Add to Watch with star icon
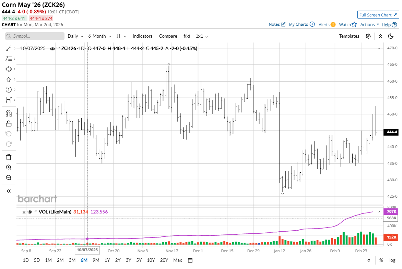This screenshot has width=402, height=269. click(x=354, y=24)
